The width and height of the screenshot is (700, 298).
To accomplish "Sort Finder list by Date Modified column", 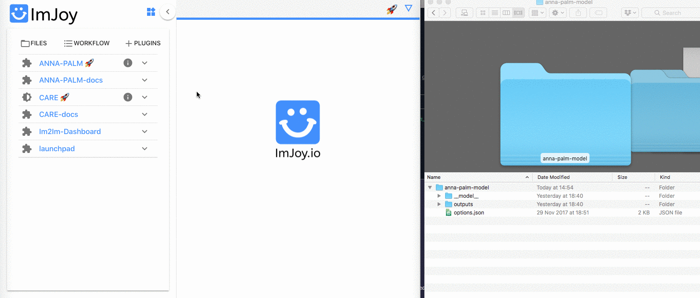I will 572,177.
